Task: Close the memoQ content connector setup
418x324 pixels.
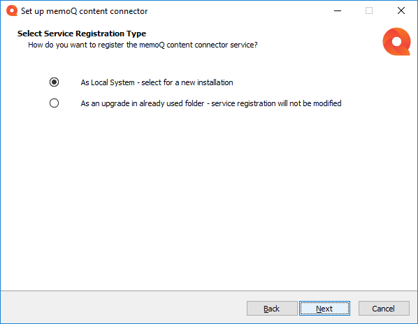Action: point(401,10)
